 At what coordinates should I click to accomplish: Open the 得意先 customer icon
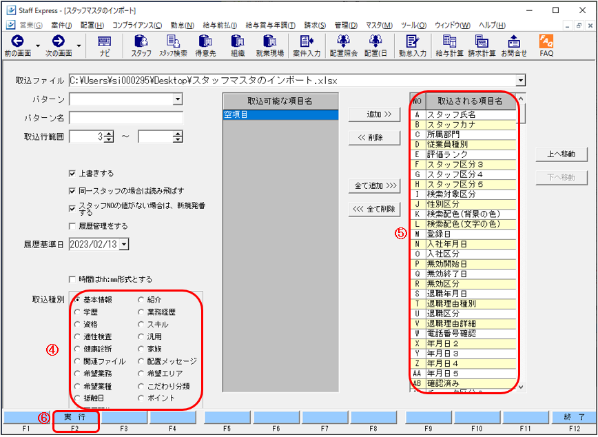[x=205, y=45]
